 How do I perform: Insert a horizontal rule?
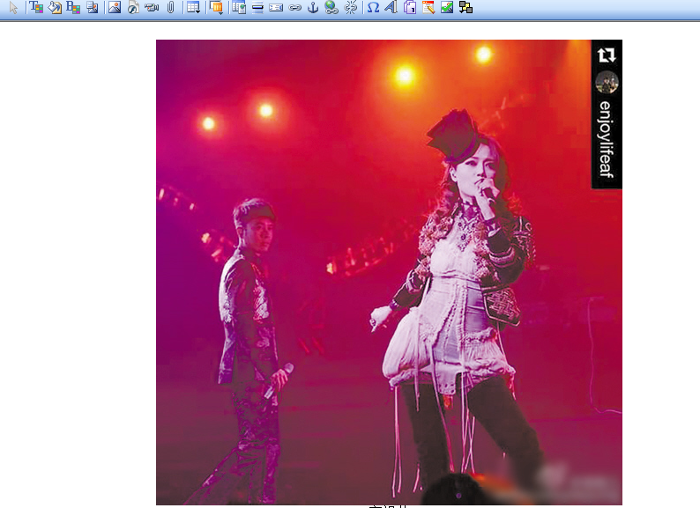point(257,8)
